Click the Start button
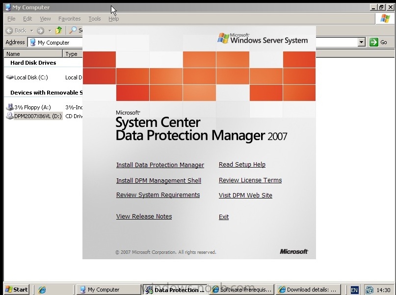 pyautogui.click(x=17, y=290)
